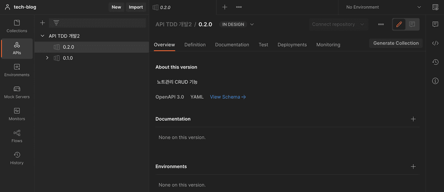This screenshot has height=192, width=444.
Task: Open a new tab with plus icon
Action: point(224,7)
